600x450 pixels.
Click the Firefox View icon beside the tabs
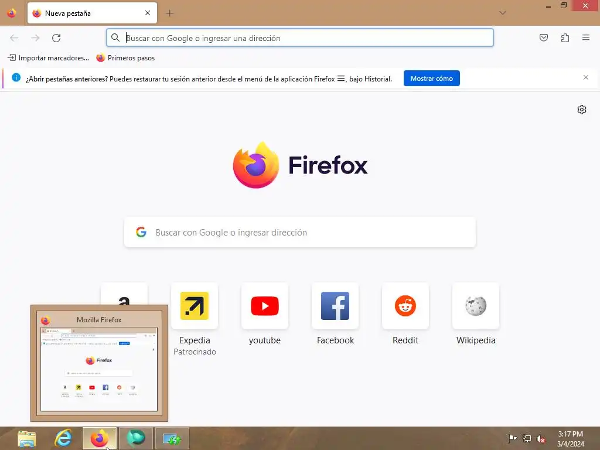[12, 13]
